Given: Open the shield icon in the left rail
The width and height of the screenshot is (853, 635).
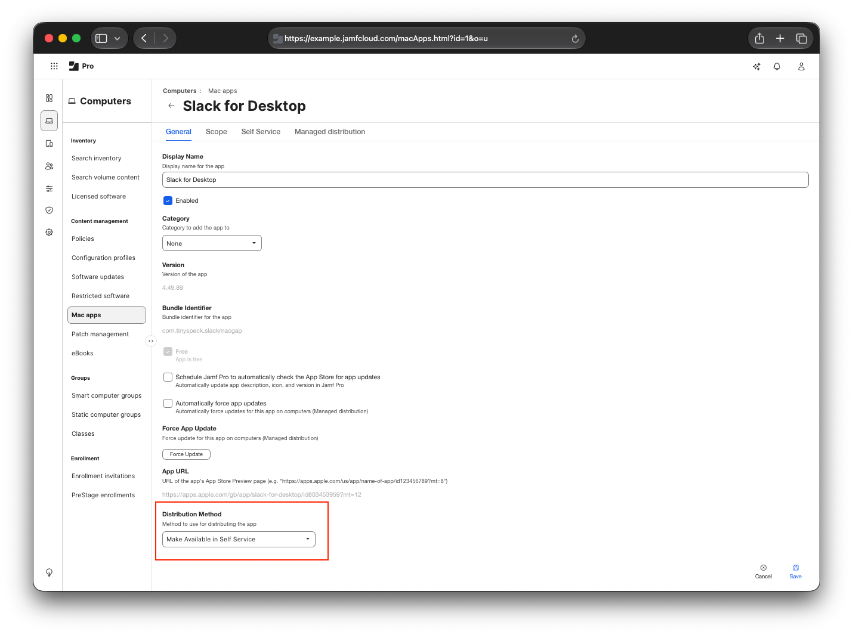Looking at the screenshot, I should point(49,210).
